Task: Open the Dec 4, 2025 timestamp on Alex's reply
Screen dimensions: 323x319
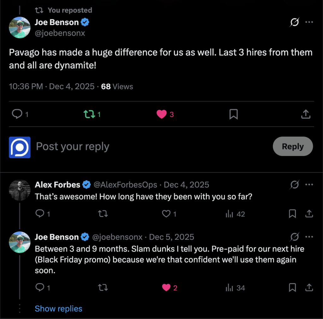Action: (x=186, y=185)
